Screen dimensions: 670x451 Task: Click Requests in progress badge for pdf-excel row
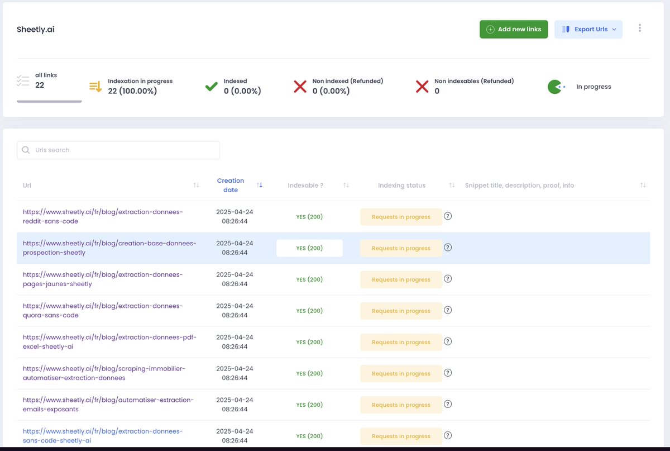point(401,342)
